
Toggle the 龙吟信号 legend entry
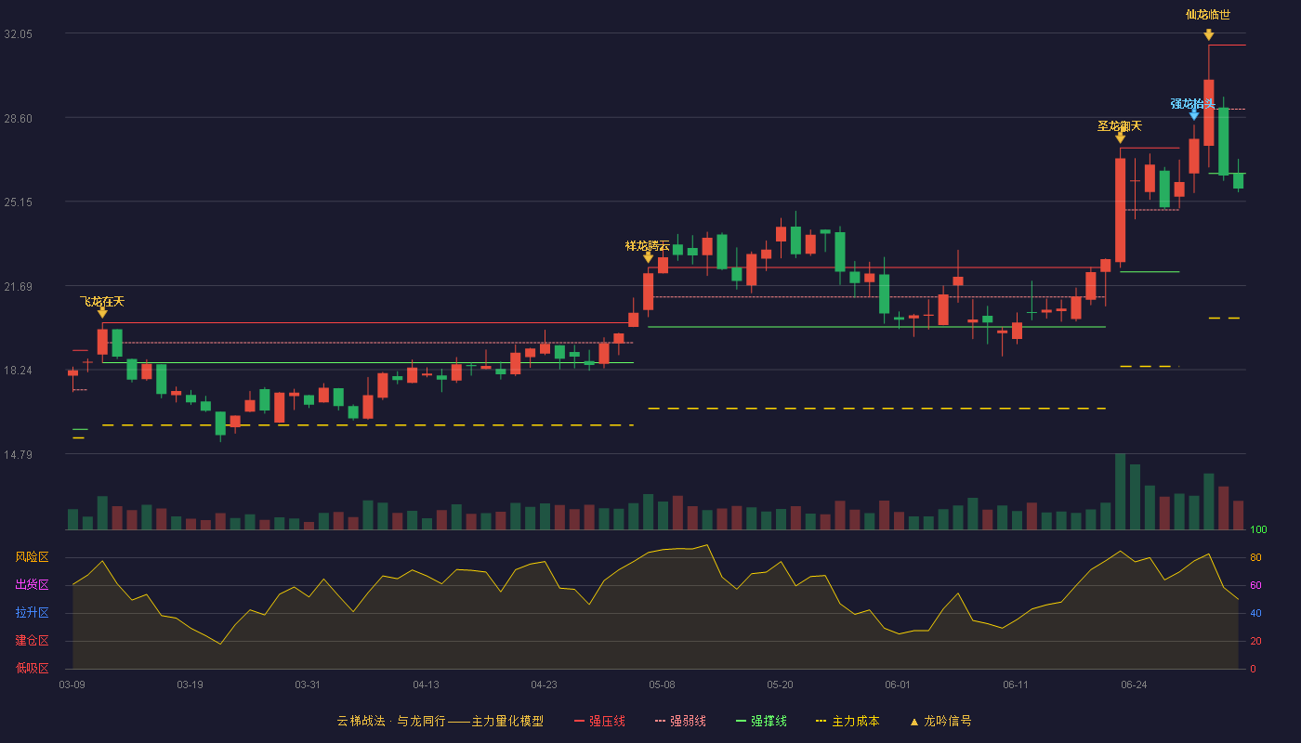[x=940, y=721]
